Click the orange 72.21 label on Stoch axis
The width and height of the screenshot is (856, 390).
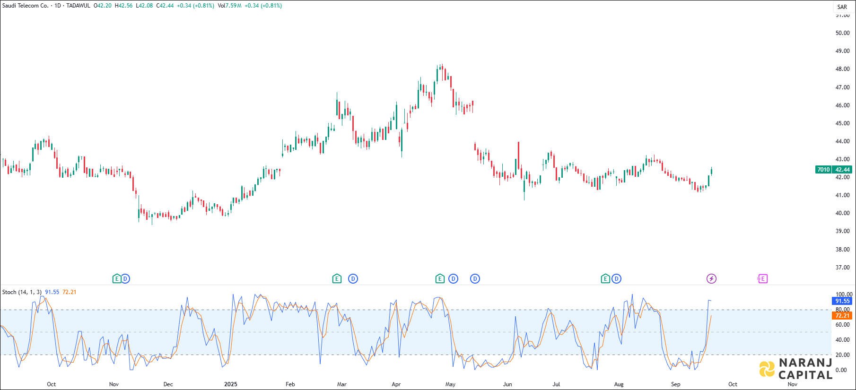pos(842,316)
